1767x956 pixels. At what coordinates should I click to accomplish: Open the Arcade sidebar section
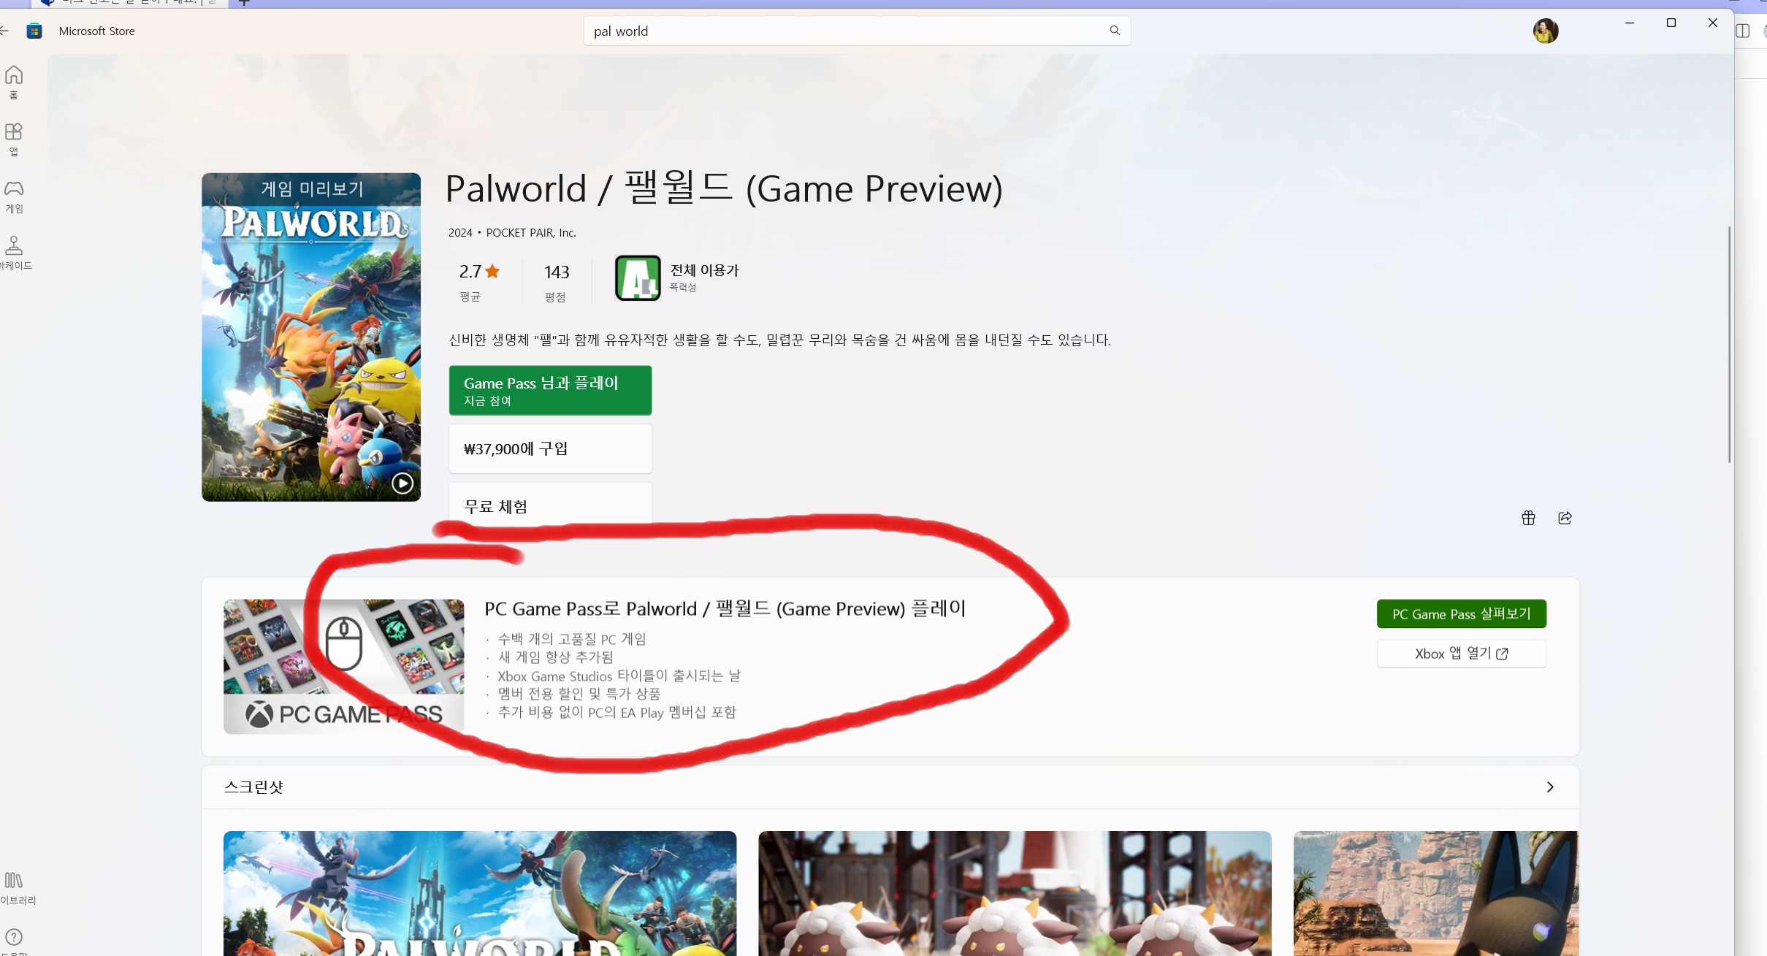(14, 247)
